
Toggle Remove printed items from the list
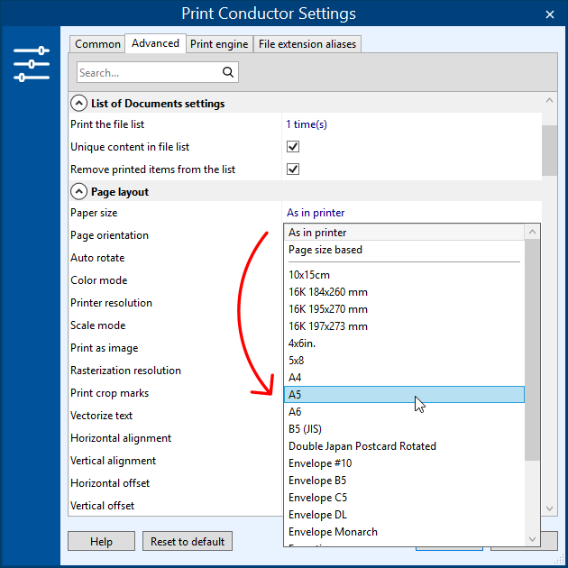[x=293, y=169]
